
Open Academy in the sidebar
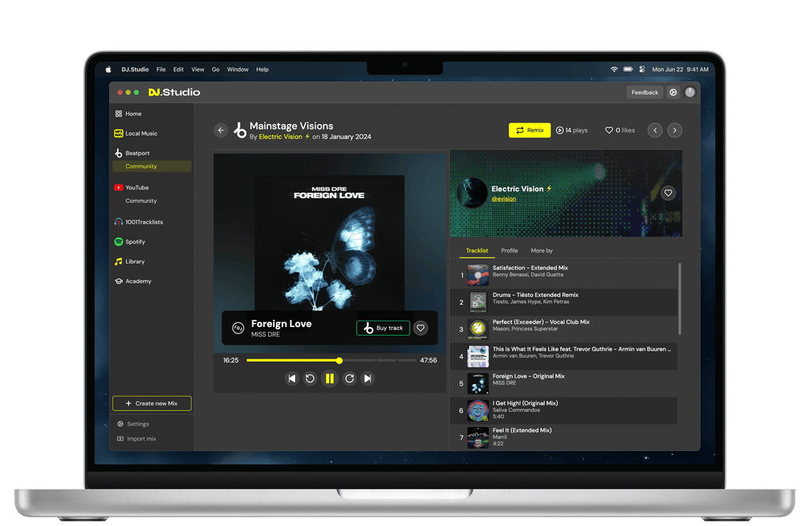tap(133, 281)
